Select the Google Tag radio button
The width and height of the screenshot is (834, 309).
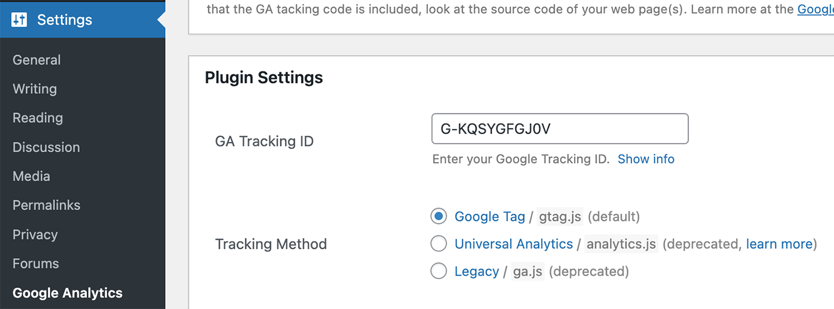tap(439, 216)
